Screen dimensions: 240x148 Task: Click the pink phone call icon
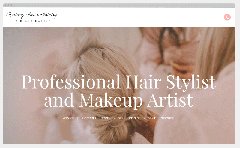pos(227,17)
